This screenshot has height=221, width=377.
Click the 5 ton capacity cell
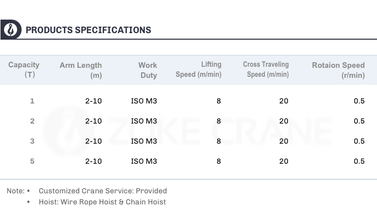pos(32,161)
